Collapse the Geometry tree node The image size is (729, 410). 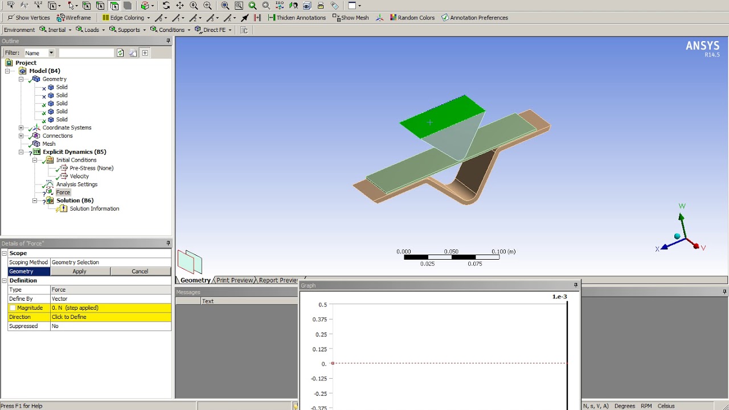(x=21, y=79)
